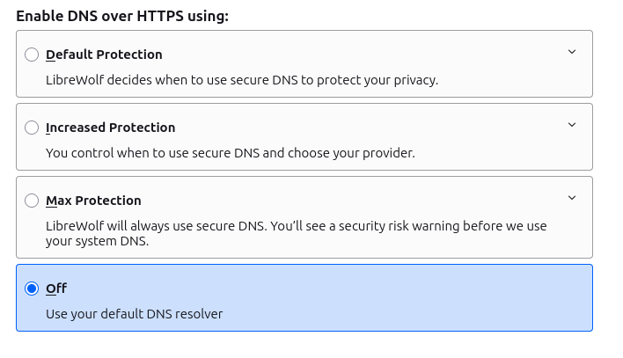
Task: Click the "Enable DNS over HTTPS using:" heading
Action: [122, 17]
